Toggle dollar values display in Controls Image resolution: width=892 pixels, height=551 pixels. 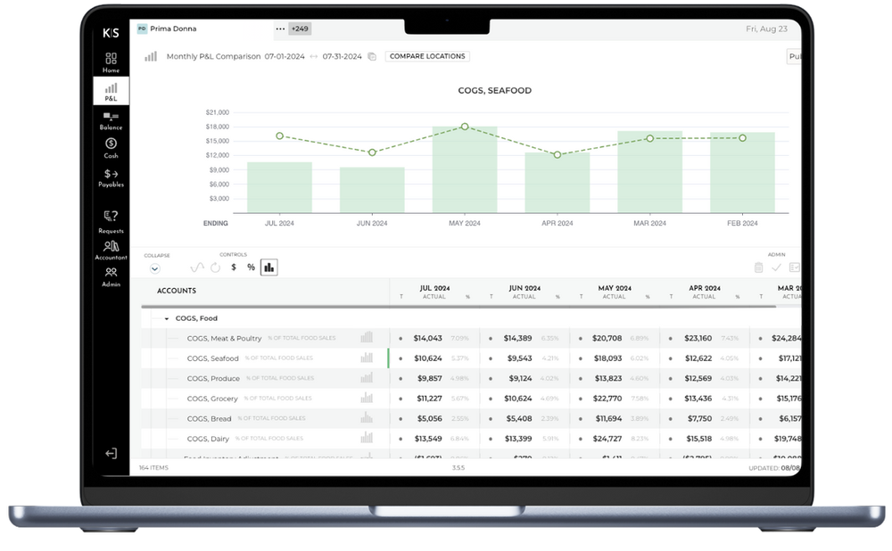pos(232,266)
